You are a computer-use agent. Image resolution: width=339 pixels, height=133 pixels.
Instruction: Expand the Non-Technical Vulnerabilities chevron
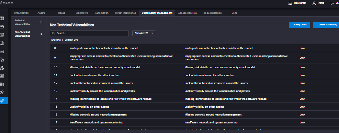pos(41,34)
